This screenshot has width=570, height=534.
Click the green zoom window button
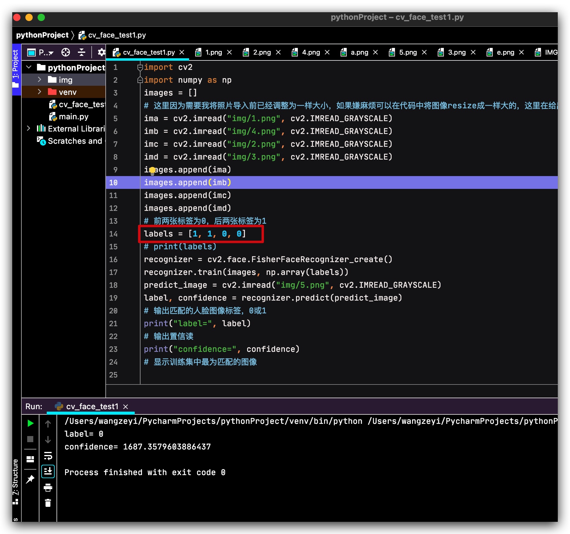click(41, 17)
